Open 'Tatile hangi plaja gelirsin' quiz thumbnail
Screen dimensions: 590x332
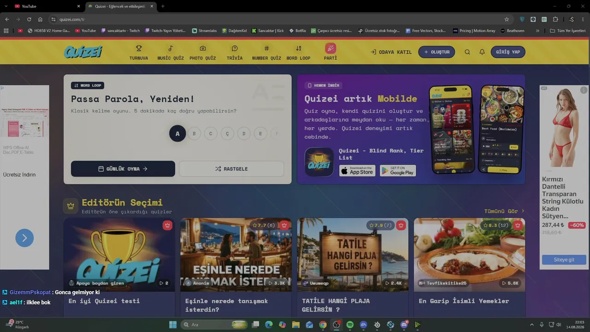353,255
